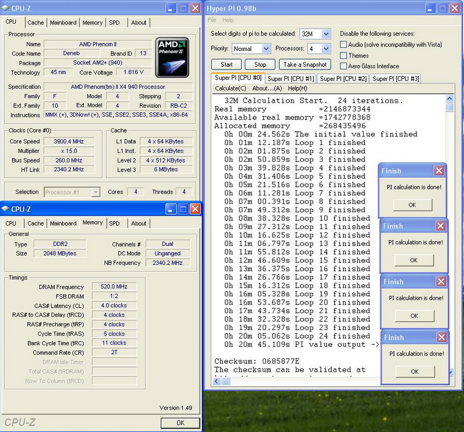Maximize the upper CPU-Z window
The height and width of the screenshot is (432, 464).
(182, 9)
